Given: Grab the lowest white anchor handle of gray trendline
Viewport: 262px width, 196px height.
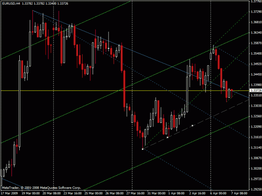Looking at the screenshot, I should (143, 149).
